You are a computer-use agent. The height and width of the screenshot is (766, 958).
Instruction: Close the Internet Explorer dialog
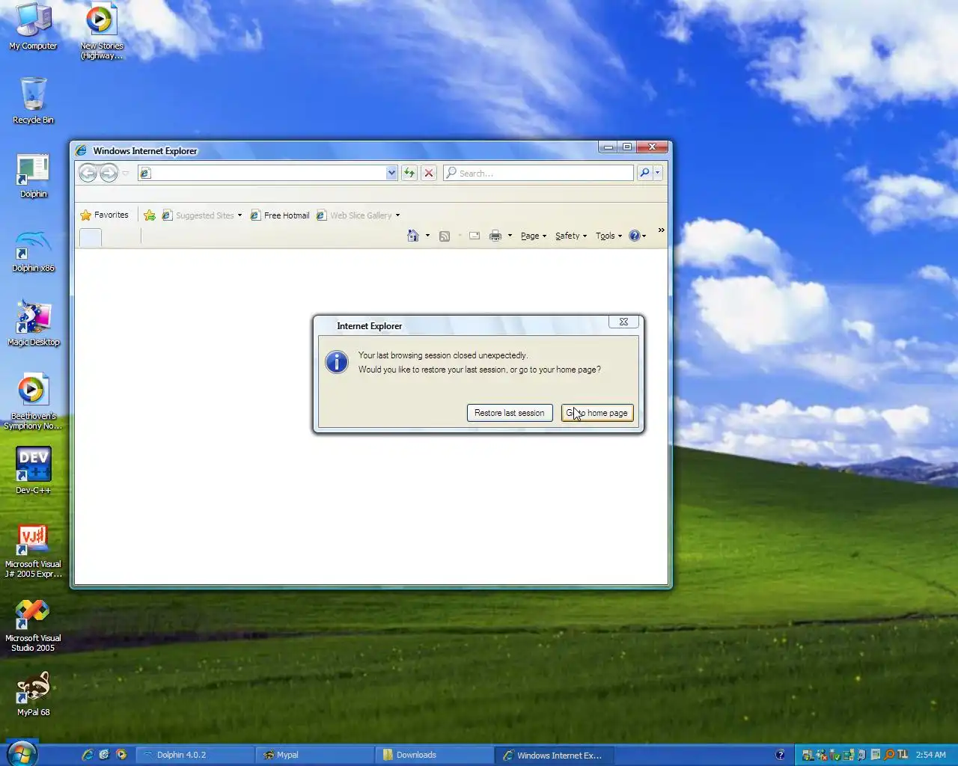(623, 322)
